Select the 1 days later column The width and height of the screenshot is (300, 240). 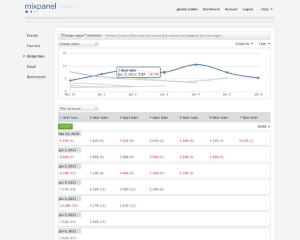coord(69,117)
